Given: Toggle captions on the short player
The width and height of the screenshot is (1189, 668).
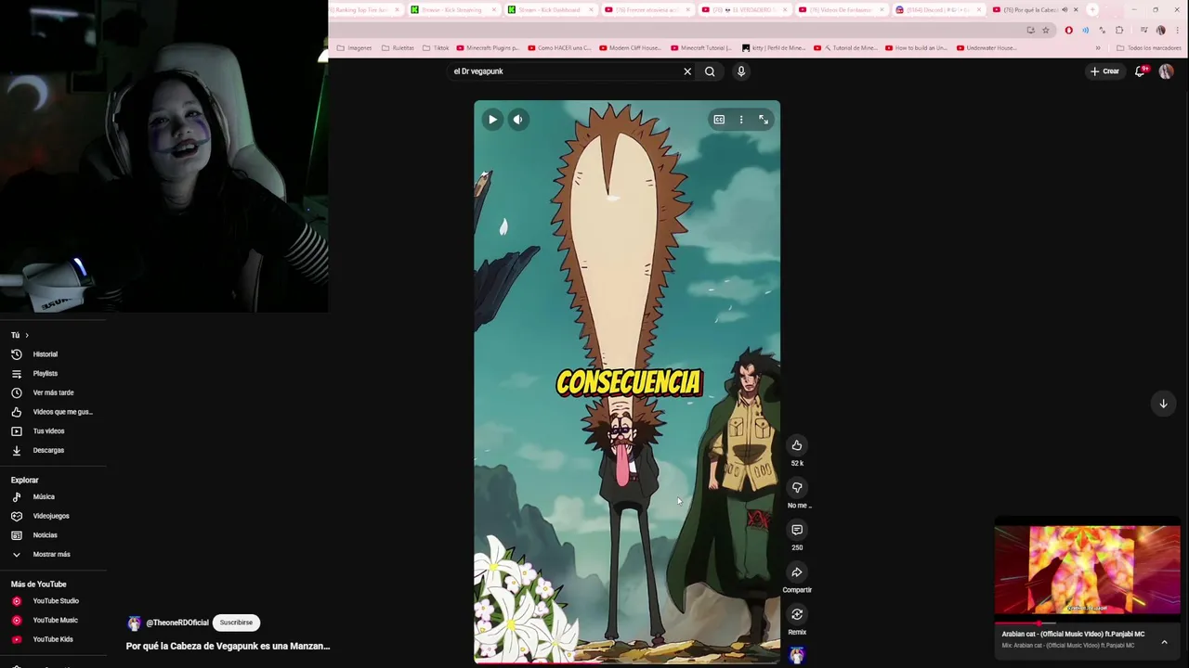Looking at the screenshot, I should pyautogui.click(x=719, y=119).
